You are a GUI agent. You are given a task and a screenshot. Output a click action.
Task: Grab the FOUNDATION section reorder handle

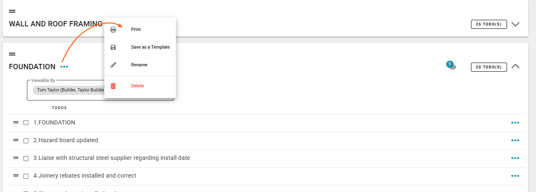12,54
